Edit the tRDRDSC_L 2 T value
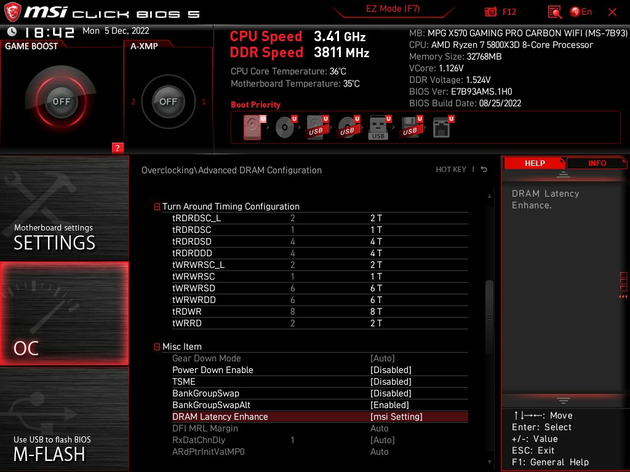This screenshot has height=472, width=630. click(x=376, y=218)
